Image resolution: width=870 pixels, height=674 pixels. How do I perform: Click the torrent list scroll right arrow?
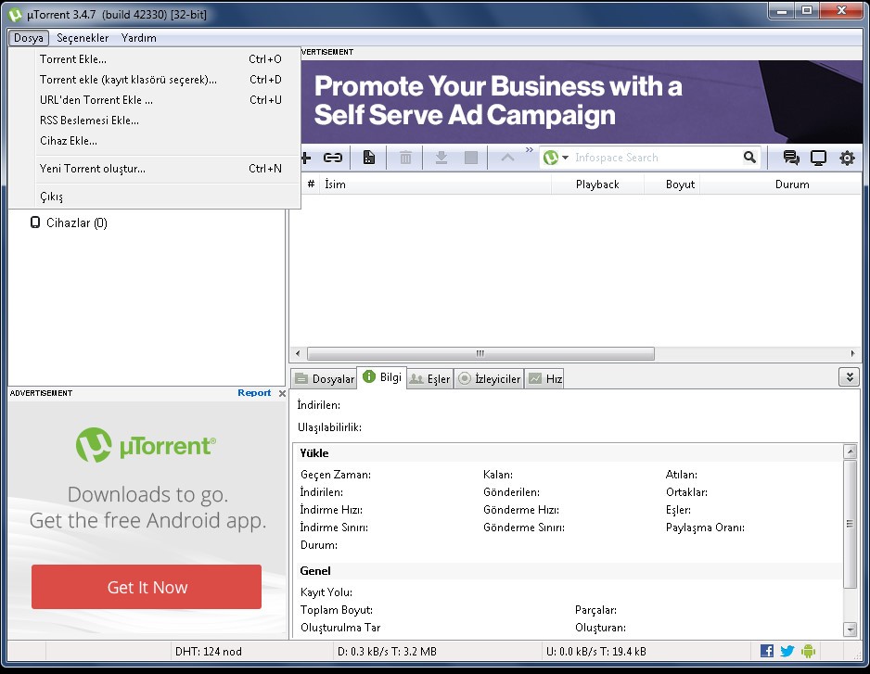852,353
